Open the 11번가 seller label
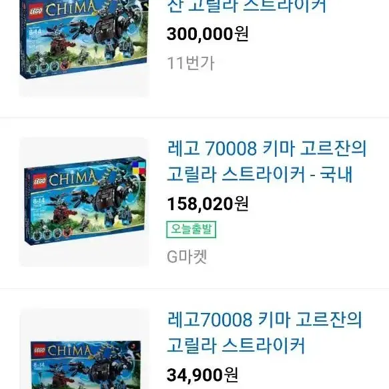 click(191, 63)
